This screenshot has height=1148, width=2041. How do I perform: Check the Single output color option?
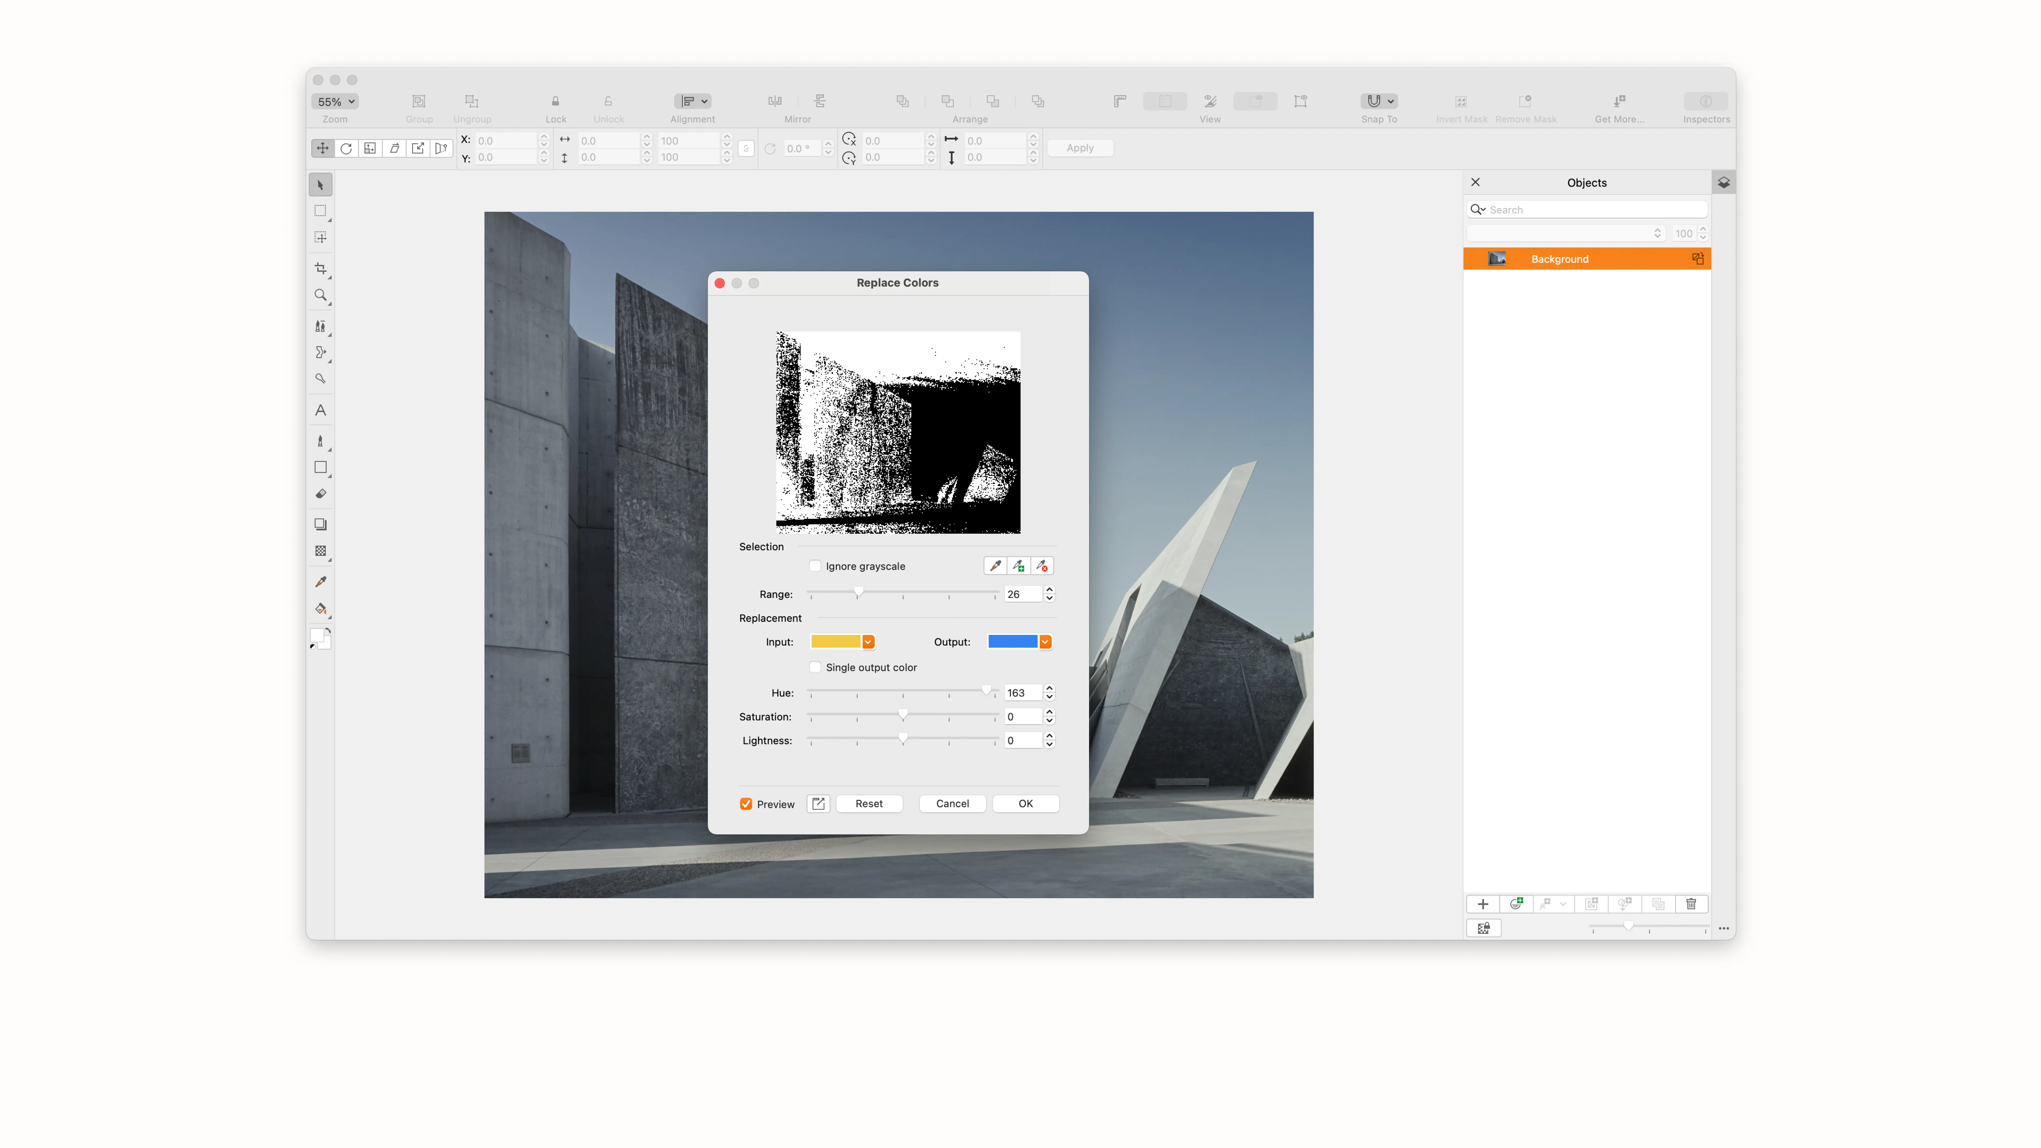(x=815, y=667)
